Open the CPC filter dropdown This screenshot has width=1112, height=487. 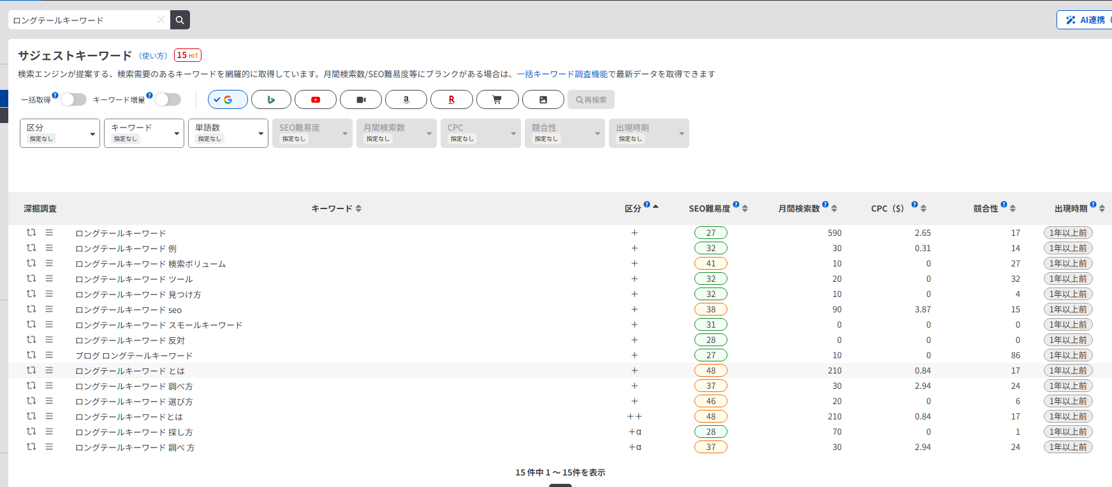pyautogui.click(x=481, y=133)
